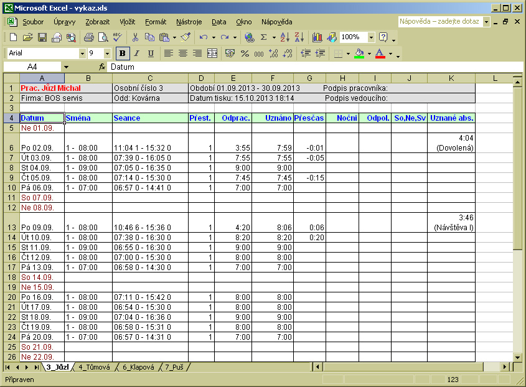Click the insert function fx button

click(102, 67)
